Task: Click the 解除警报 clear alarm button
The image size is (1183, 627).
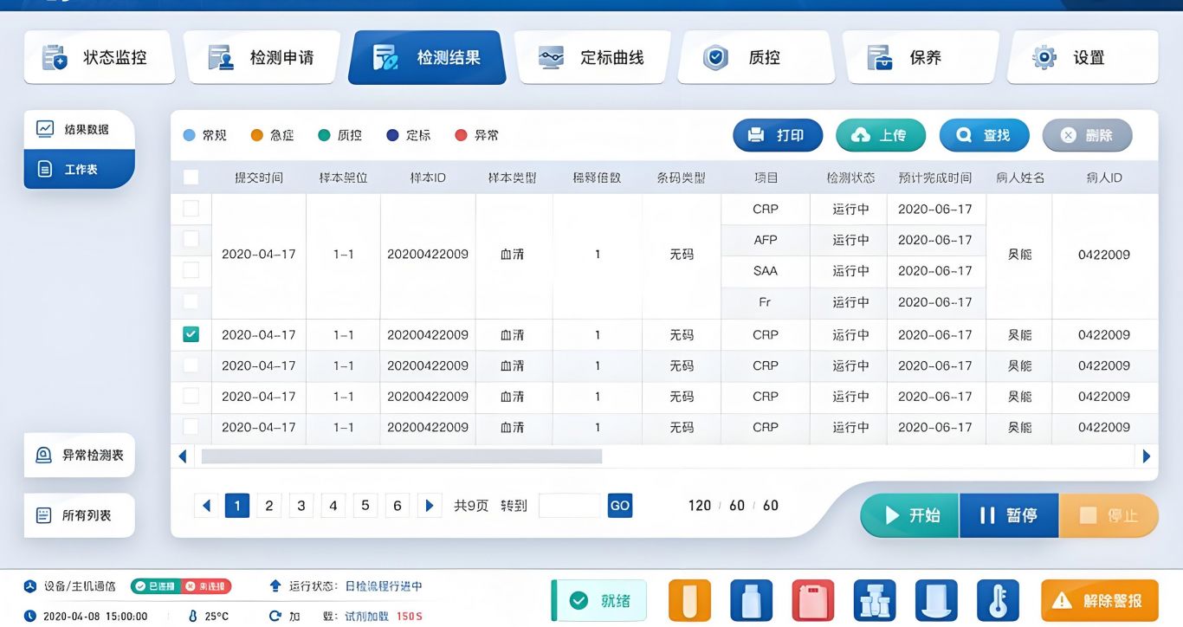Action: coord(1100,601)
